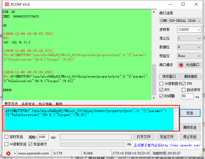Click the 停止发送 button
This screenshot has width=205, height=159.
click(x=190, y=137)
